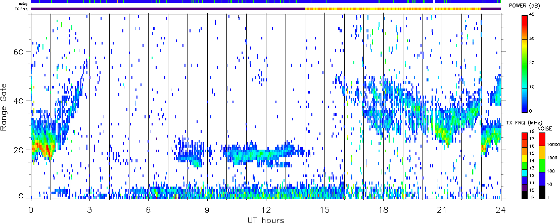
Task: Click the "40" tick on the POWER colorbar
Action: (532, 14)
